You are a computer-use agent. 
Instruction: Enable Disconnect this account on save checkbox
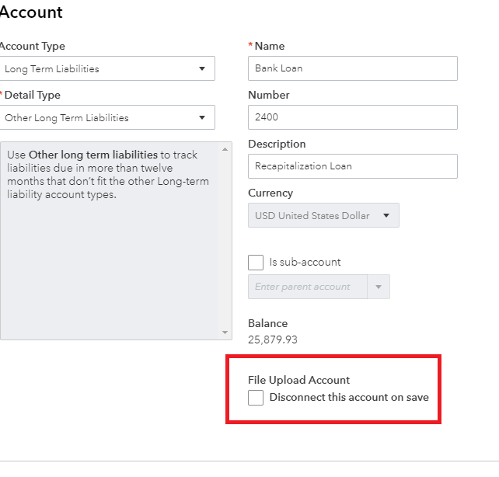[x=256, y=398]
